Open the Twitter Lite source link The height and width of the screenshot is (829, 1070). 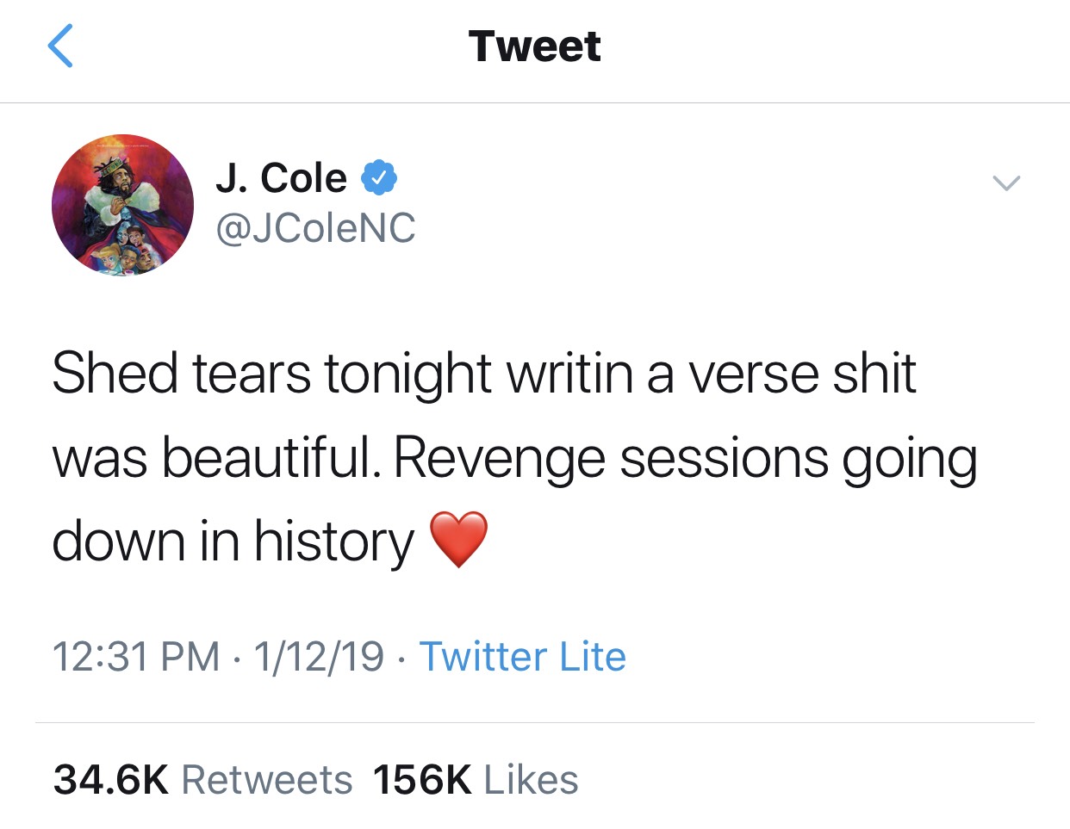pos(522,656)
